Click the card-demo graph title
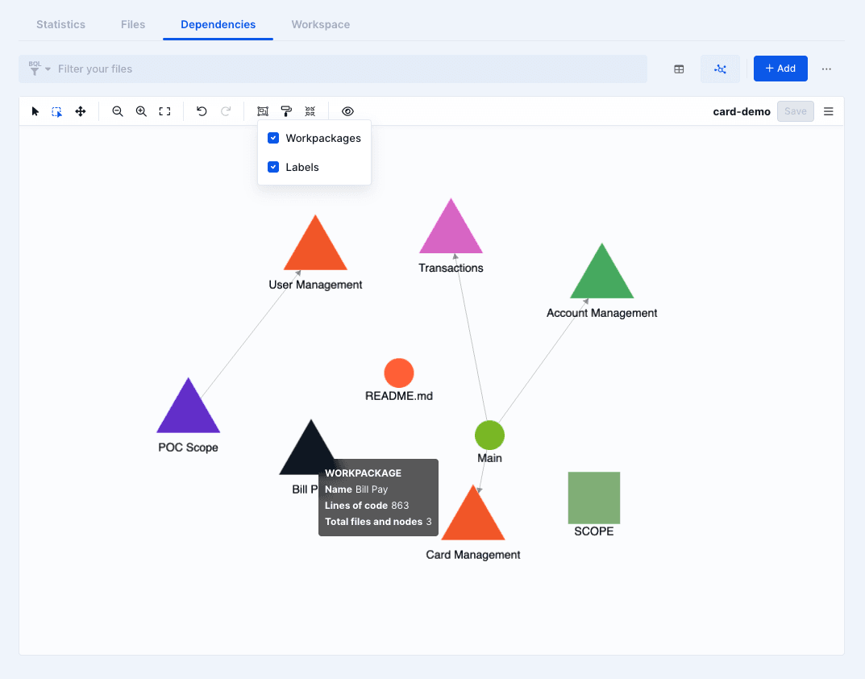865x679 pixels. (x=742, y=111)
